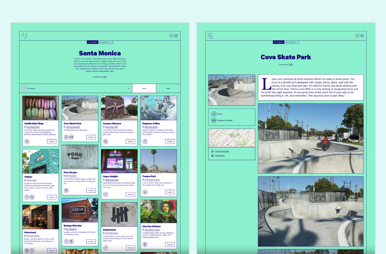Click Explore on Bodega Wine Bar card
The image size is (386, 254).
coord(91,241)
